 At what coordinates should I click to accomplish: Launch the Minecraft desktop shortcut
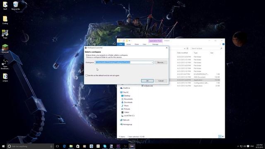point(5,48)
